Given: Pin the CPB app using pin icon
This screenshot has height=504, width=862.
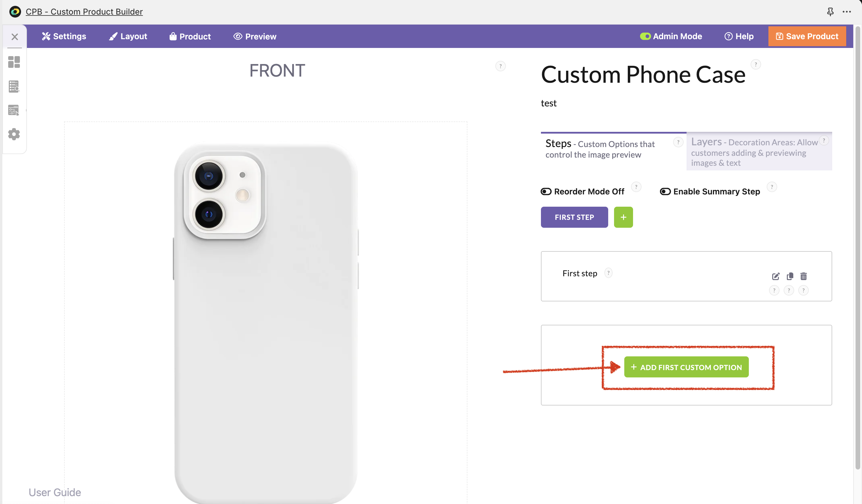Looking at the screenshot, I should (830, 12).
